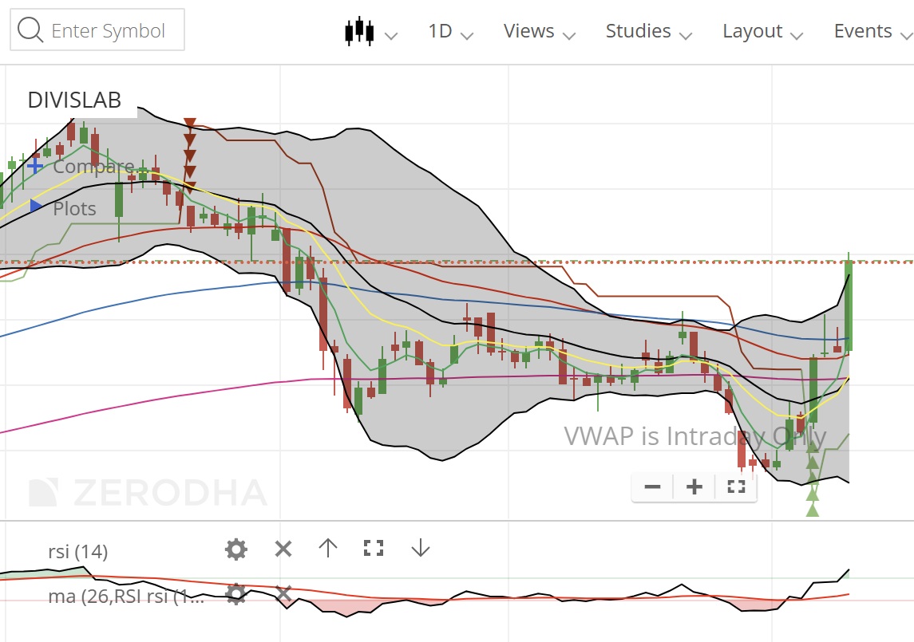Click the Plots label
Image resolution: width=914 pixels, height=642 pixels.
click(74, 209)
